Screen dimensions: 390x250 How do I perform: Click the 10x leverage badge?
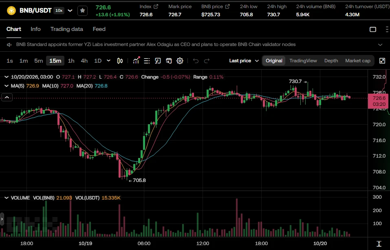click(59, 11)
